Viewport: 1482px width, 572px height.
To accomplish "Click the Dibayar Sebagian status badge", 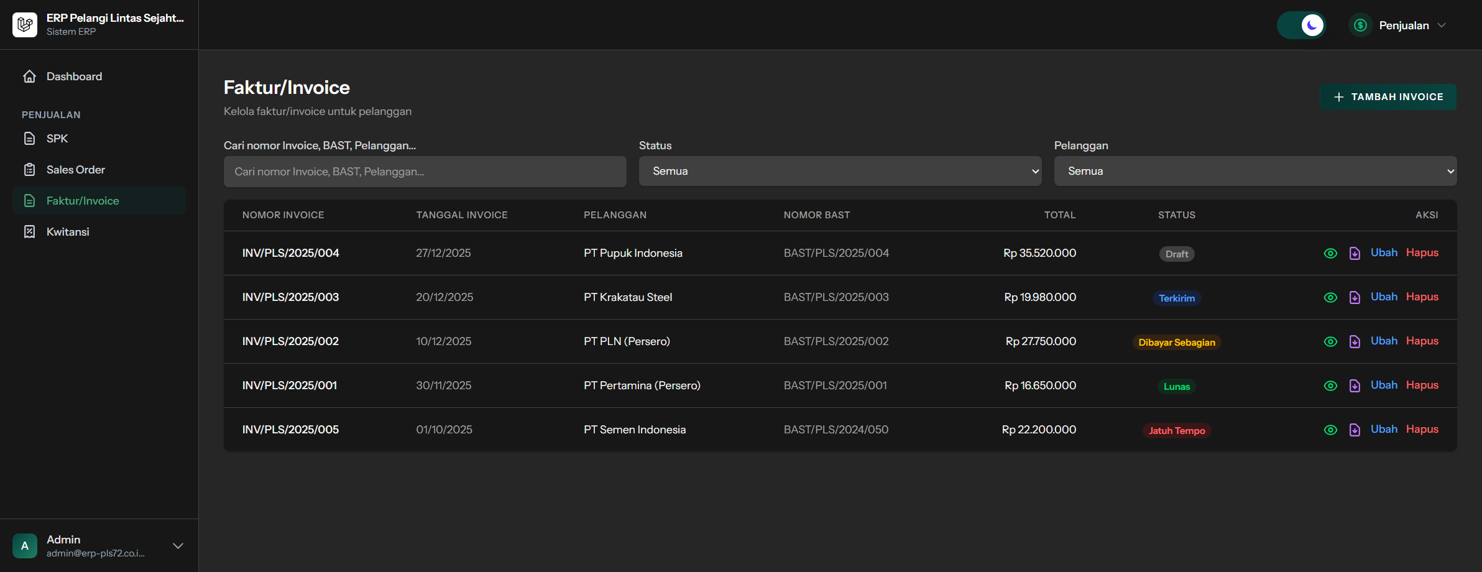I will [1176, 343].
